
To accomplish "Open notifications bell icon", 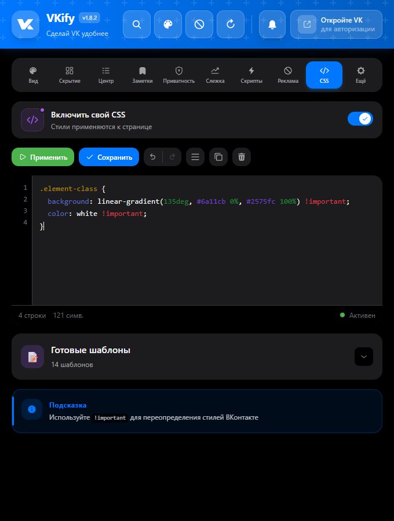I will tap(272, 24).
